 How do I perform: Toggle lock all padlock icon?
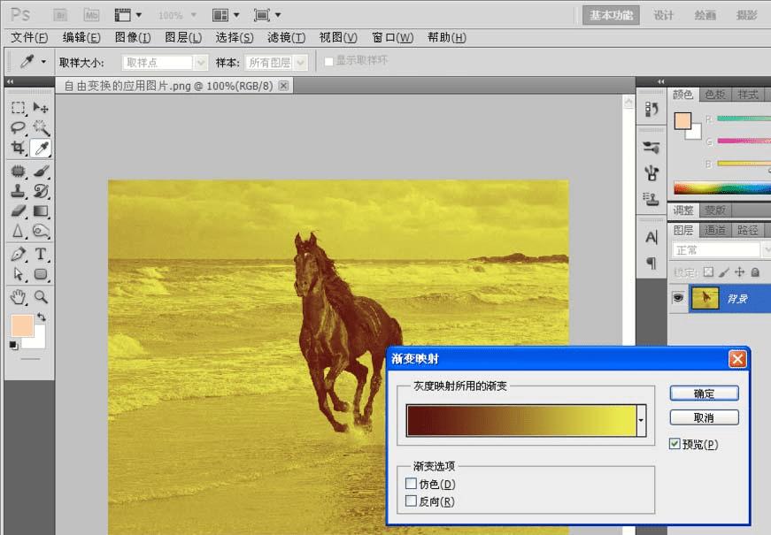[755, 271]
